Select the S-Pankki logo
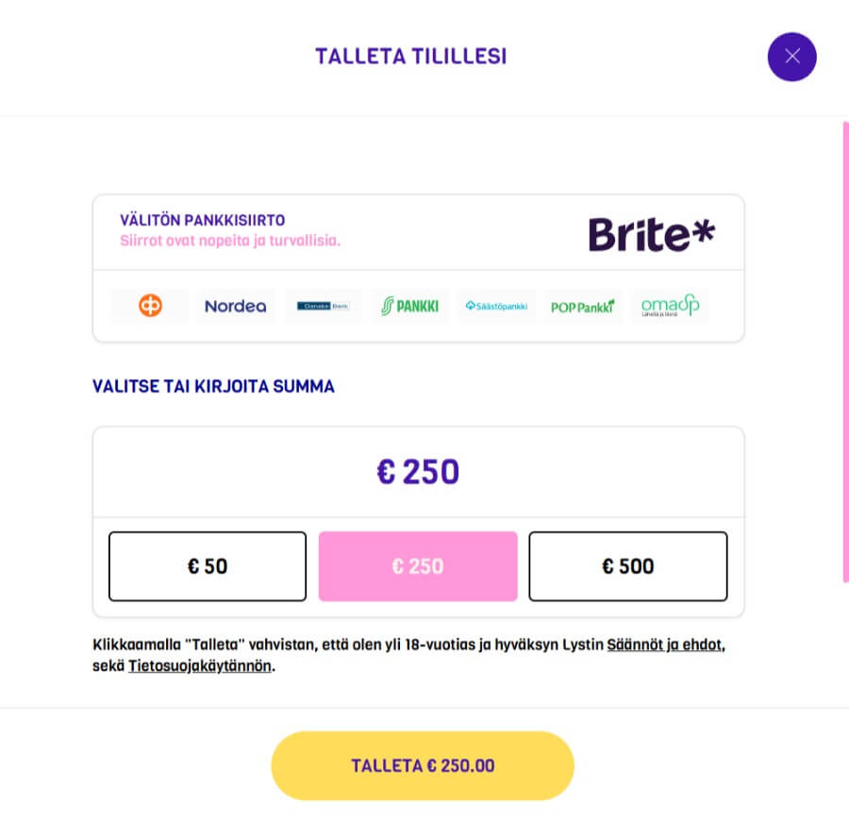 tap(409, 306)
